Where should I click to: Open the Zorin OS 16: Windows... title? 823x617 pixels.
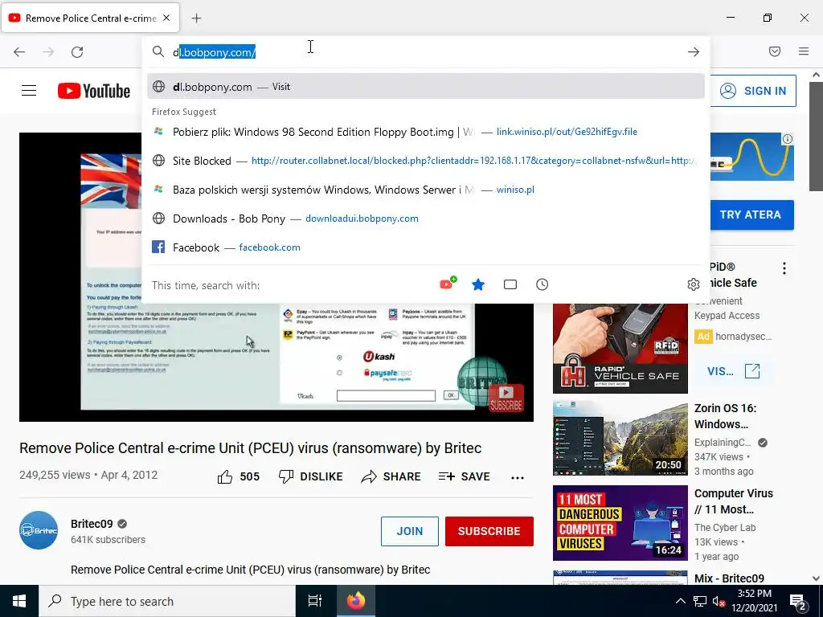coord(726,416)
